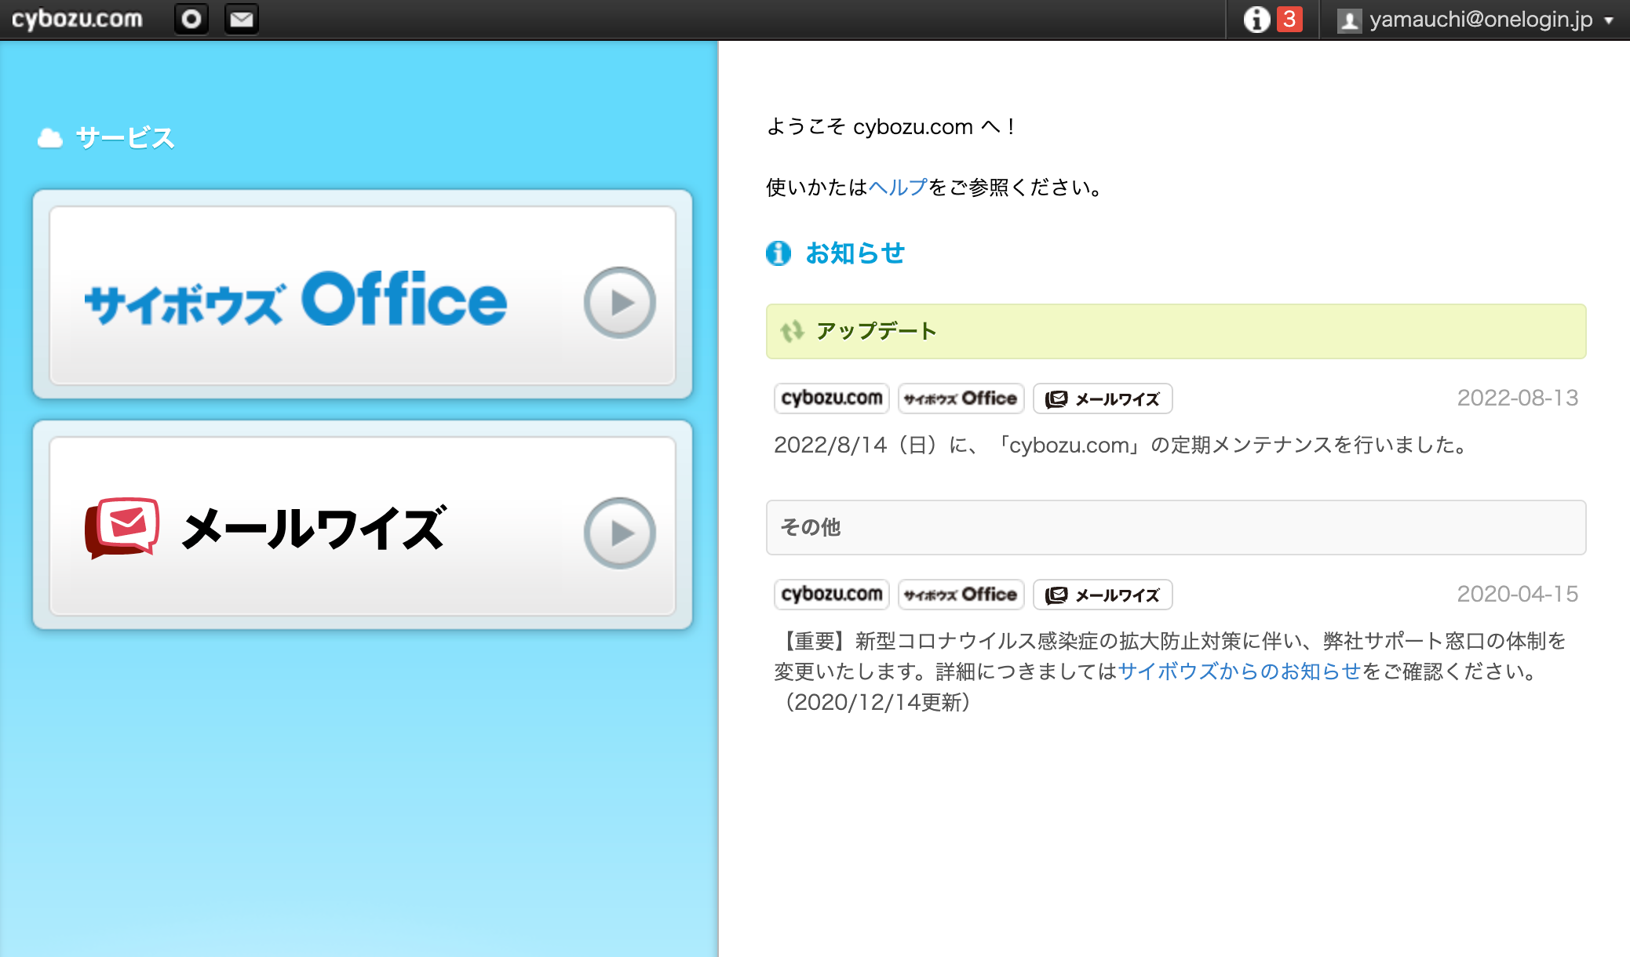The width and height of the screenshot is (1630, 957).
Task: Open the ヘルプ help link
Action: click(898, 187)
